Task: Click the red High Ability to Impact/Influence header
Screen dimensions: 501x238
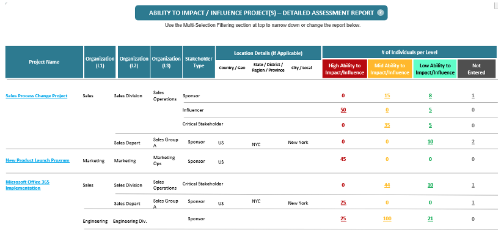Action: click(x=345, y=69)
